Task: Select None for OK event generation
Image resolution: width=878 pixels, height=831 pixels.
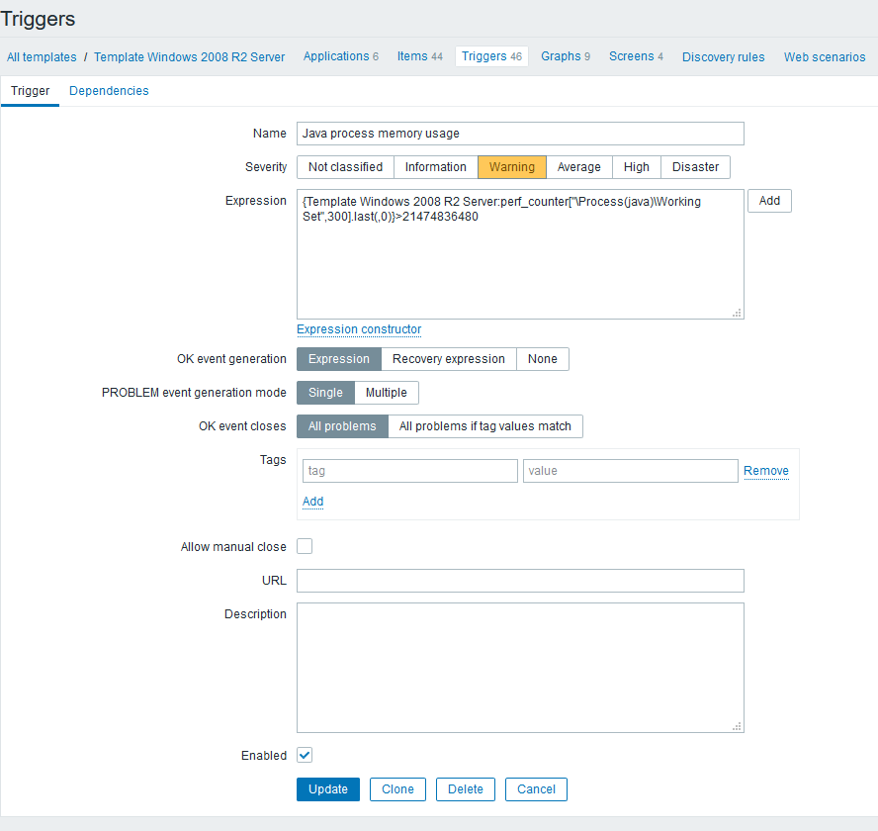Action: (x=543, y=359)
